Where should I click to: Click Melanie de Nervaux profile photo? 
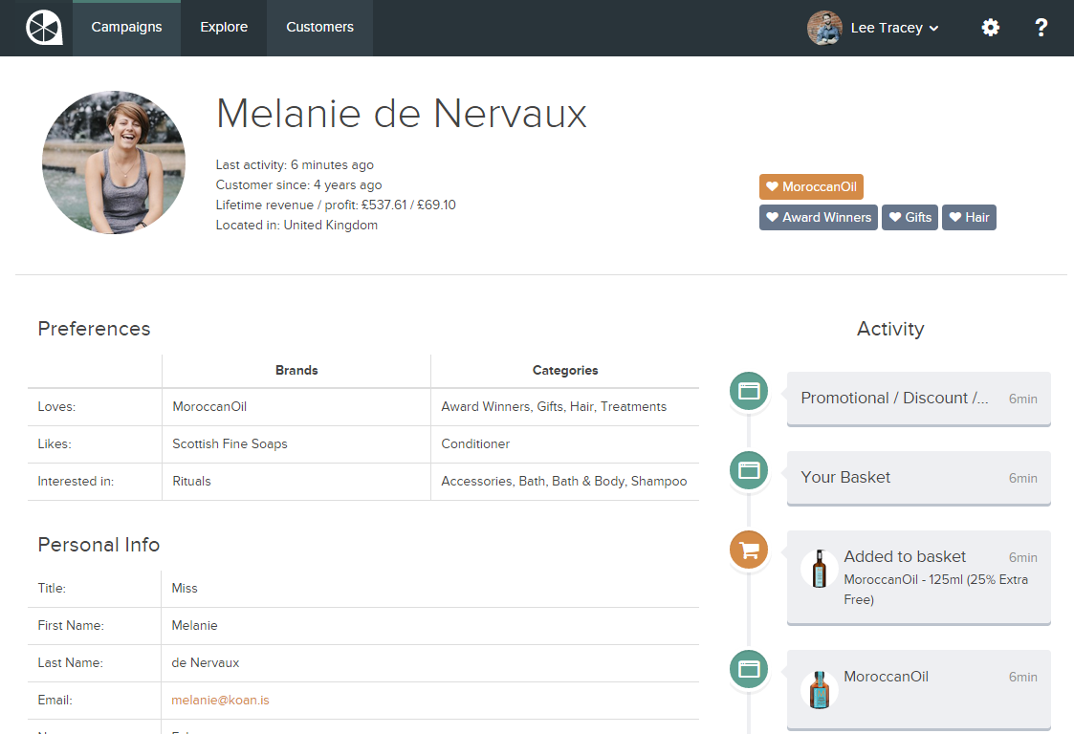[114, 162]
